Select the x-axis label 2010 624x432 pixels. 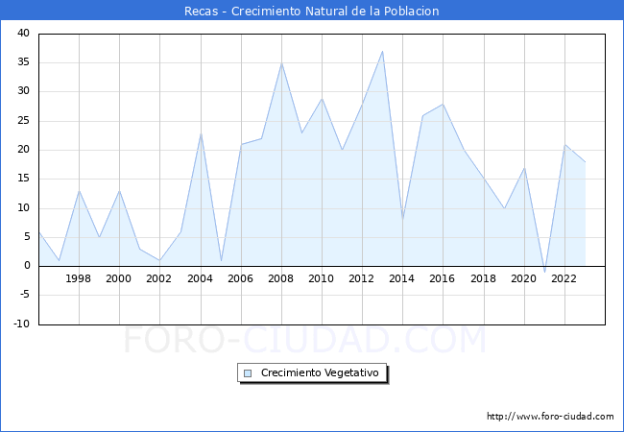[322, 278]
